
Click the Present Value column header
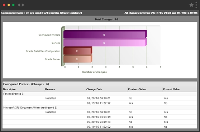172,89
